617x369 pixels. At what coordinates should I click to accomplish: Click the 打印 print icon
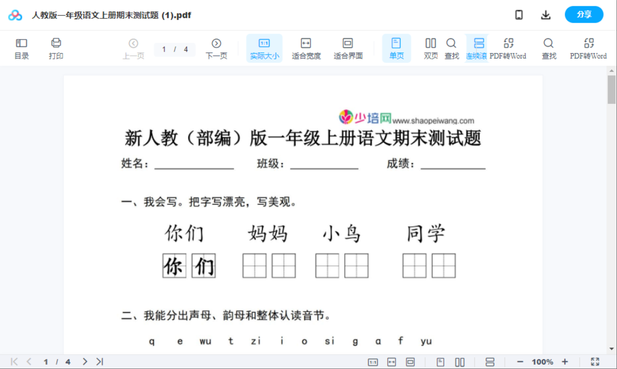(56, 48)
